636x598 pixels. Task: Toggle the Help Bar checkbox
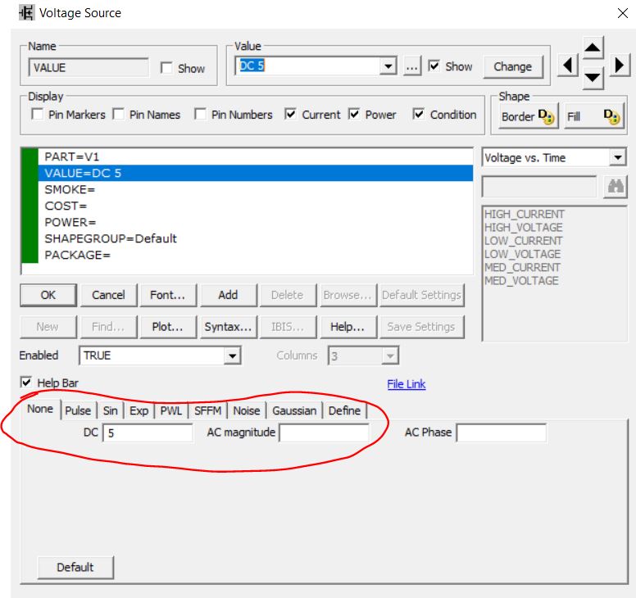click(x=26, y=382)
